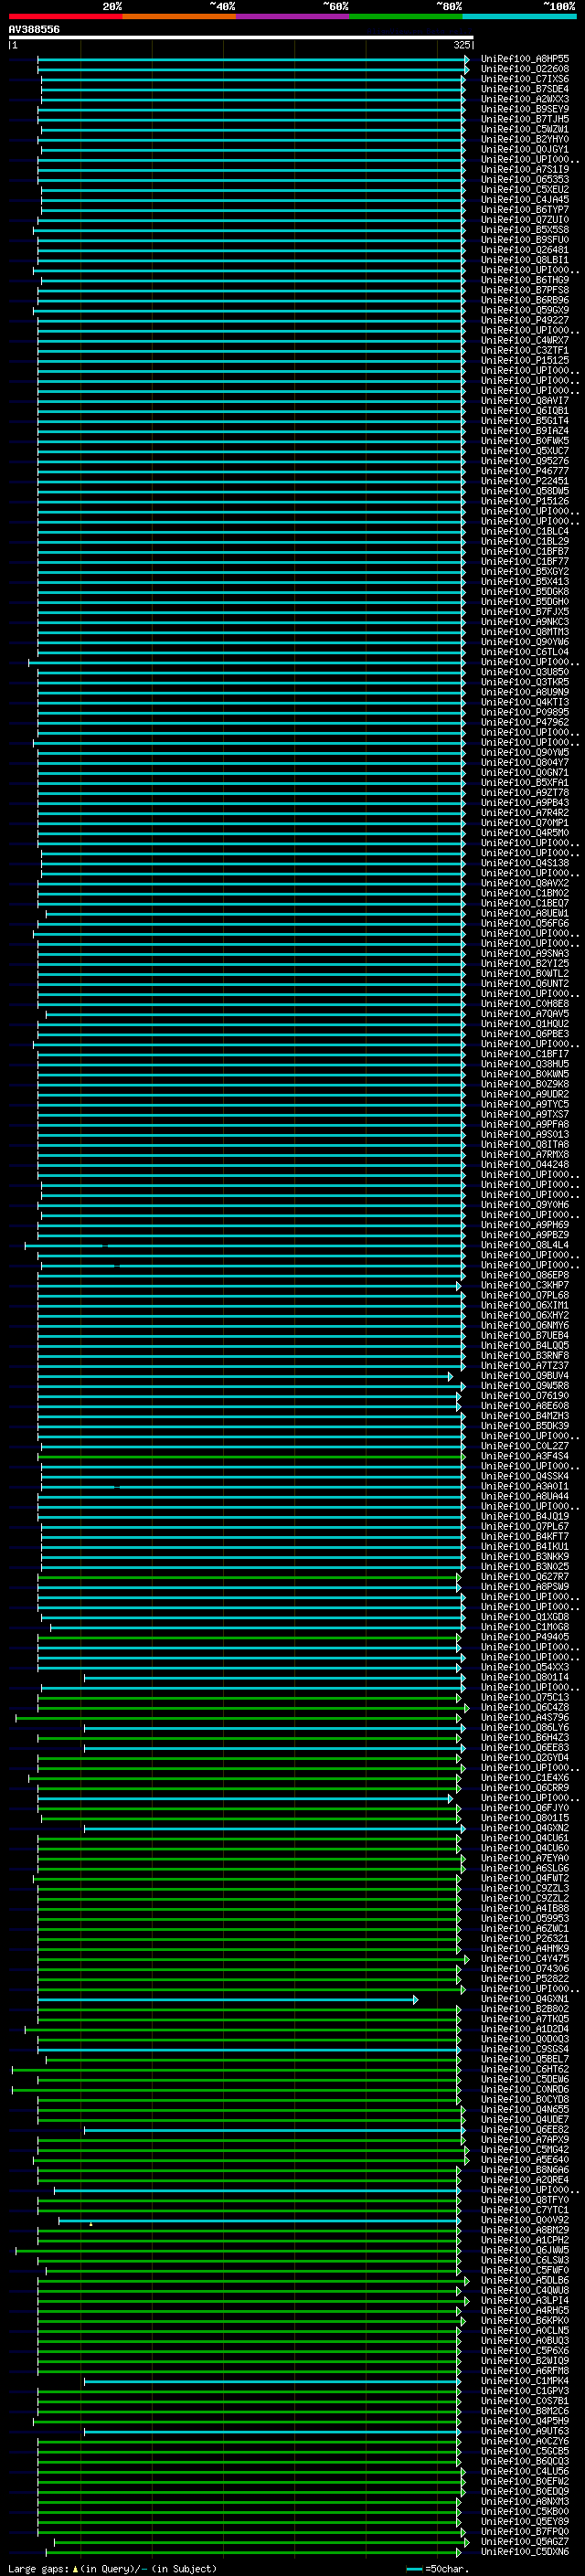Select the UniRef100_C5WZW1 label

coord(524,129)
